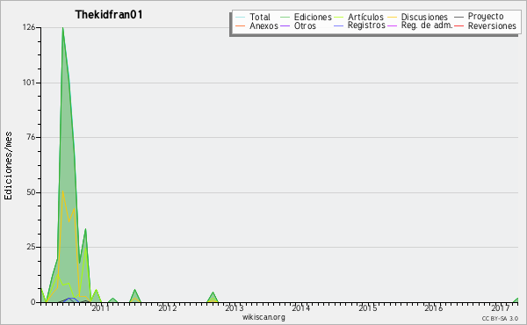527x325 pixels.
Task: Click the yellow Discusiones peak near 50
Action: click(x=63, y=191)
